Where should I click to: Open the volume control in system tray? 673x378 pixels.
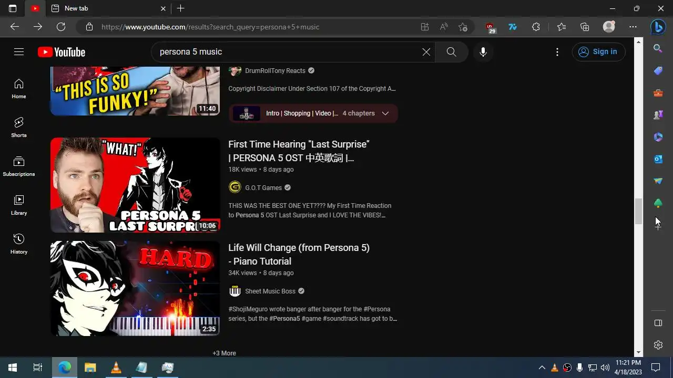point(605,367)
